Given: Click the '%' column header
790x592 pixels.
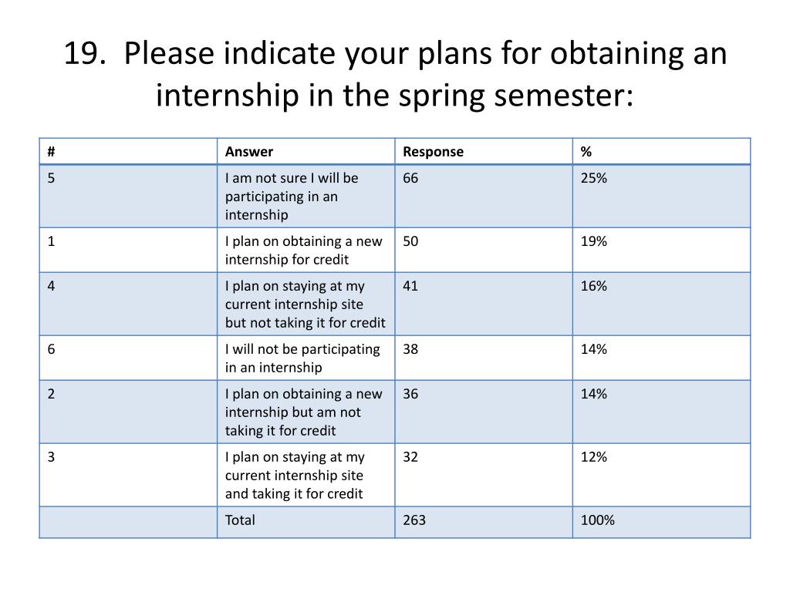Looking at the screenshot, I should point(661,152).
